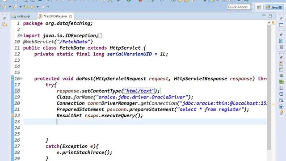The image size is (286, 161).
Task: Click getConnection on line 20
Action: 159,103
